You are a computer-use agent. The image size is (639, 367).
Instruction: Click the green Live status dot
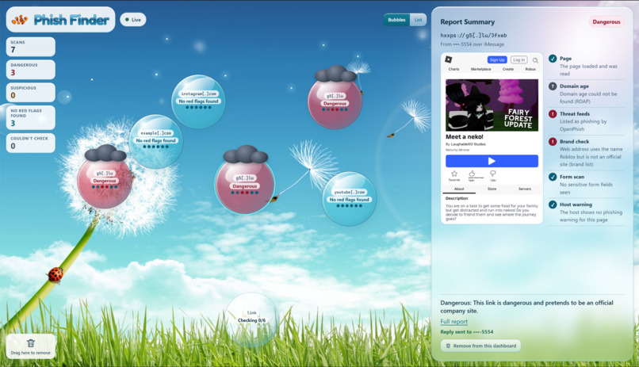click(127, 20)
